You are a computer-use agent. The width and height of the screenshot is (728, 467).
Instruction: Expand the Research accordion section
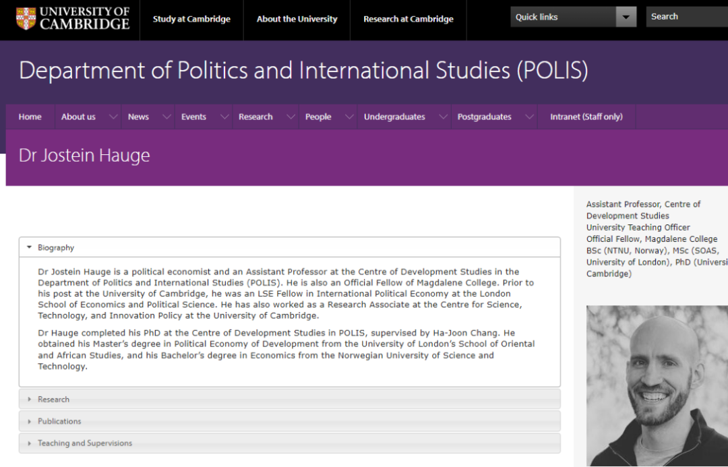[53, 399]
